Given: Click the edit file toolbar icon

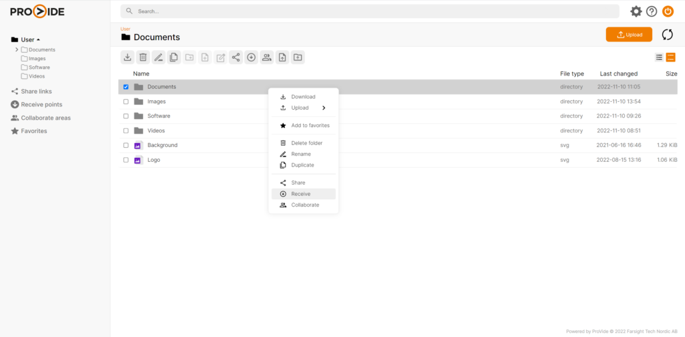Looking at the screenshot, I should (221, 58).
